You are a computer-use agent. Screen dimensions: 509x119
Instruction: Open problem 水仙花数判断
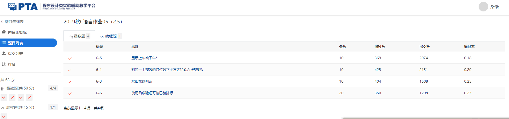(x=142, y=81)
